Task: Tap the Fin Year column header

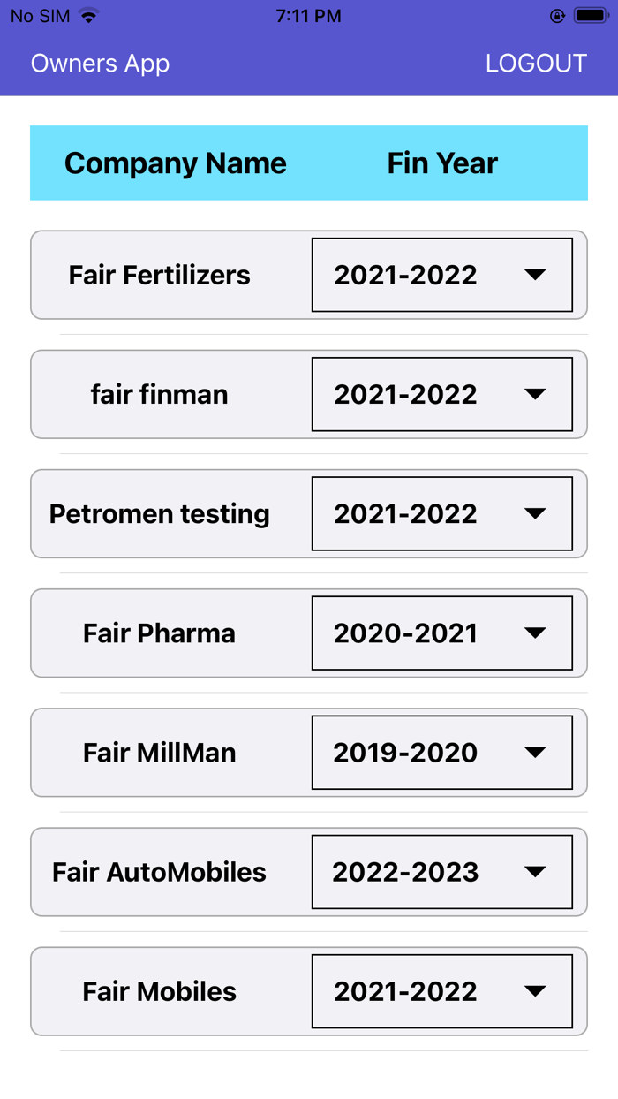Action: [441, 163]
